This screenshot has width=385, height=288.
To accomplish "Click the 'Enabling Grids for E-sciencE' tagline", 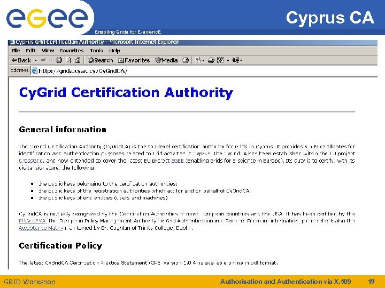I will [128, 32].
